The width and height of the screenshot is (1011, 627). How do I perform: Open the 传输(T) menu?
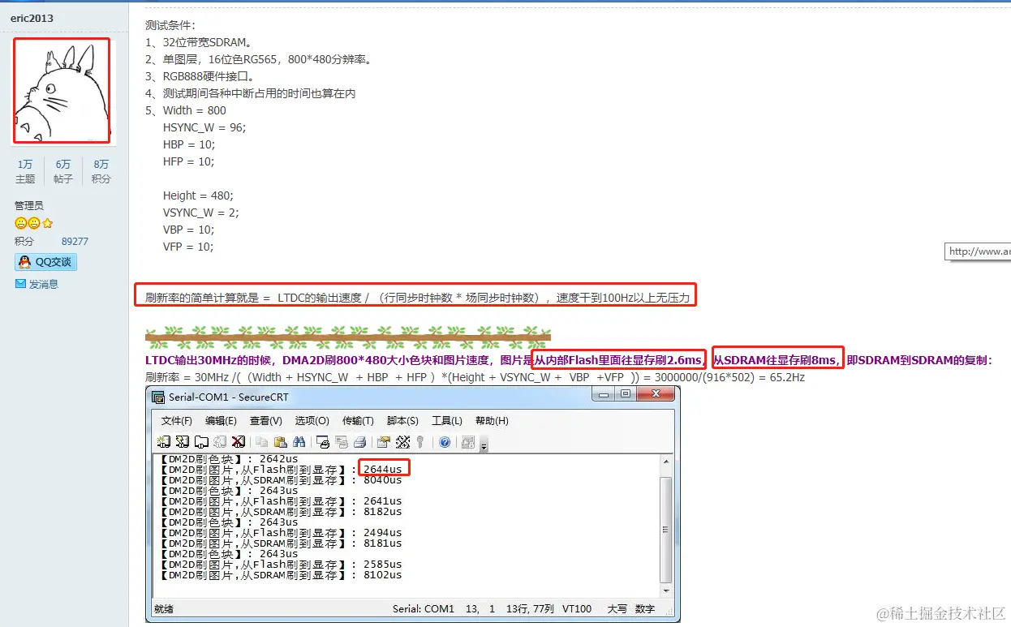358,420
